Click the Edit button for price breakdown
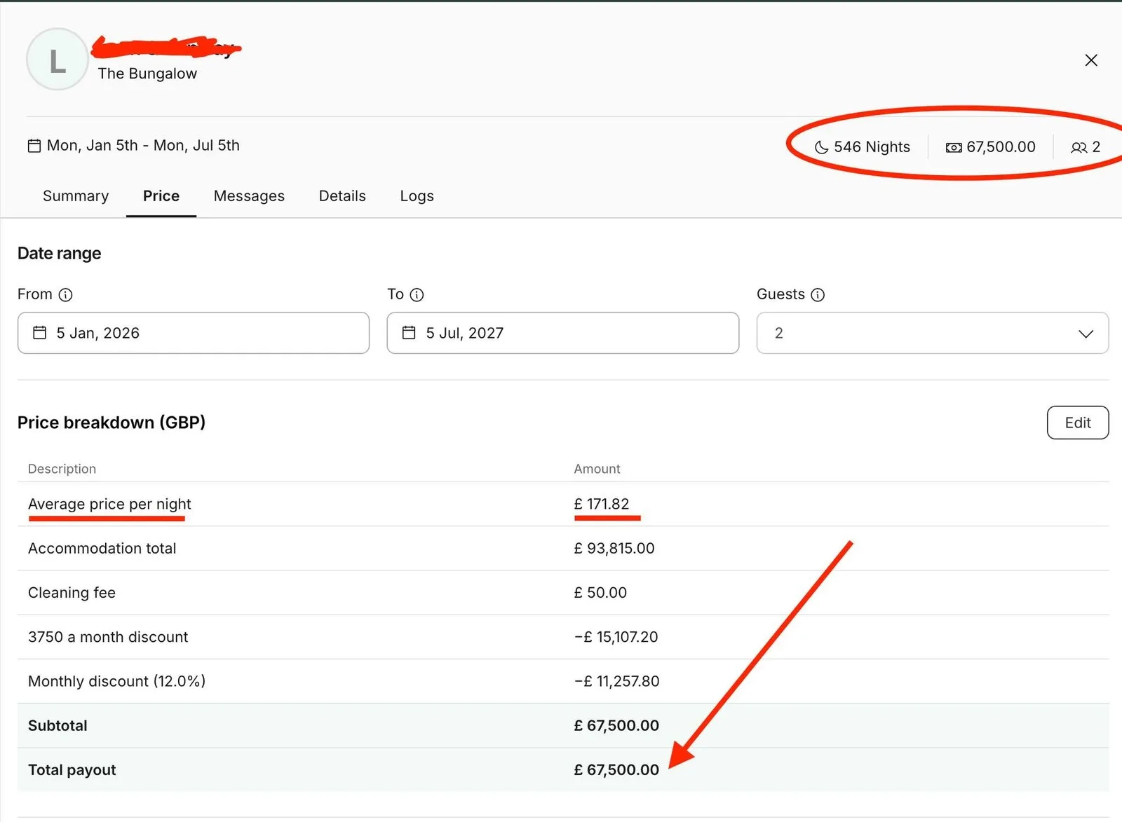Viewport: 1122px width, 822px height. tap(1078, 423)
